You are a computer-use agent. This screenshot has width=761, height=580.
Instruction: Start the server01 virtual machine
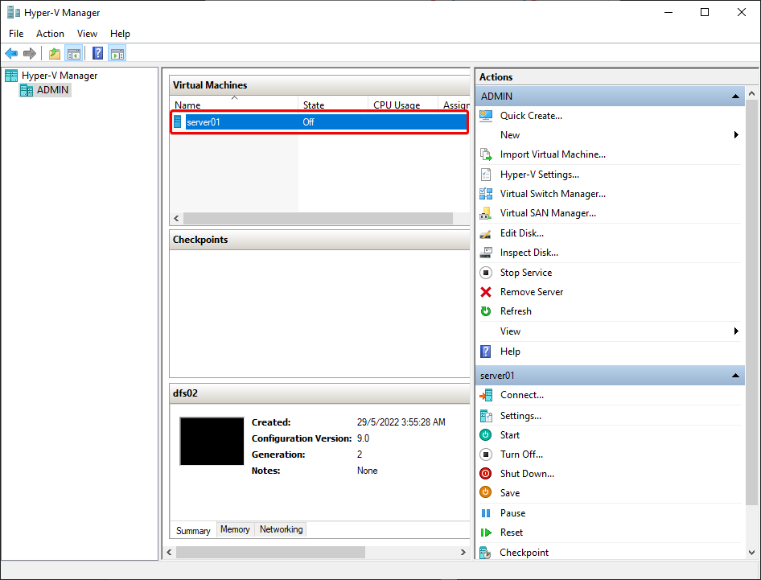tap(509, 435)
